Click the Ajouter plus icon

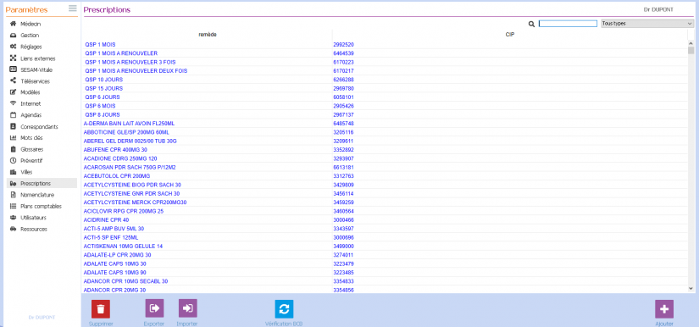(664, 308)
